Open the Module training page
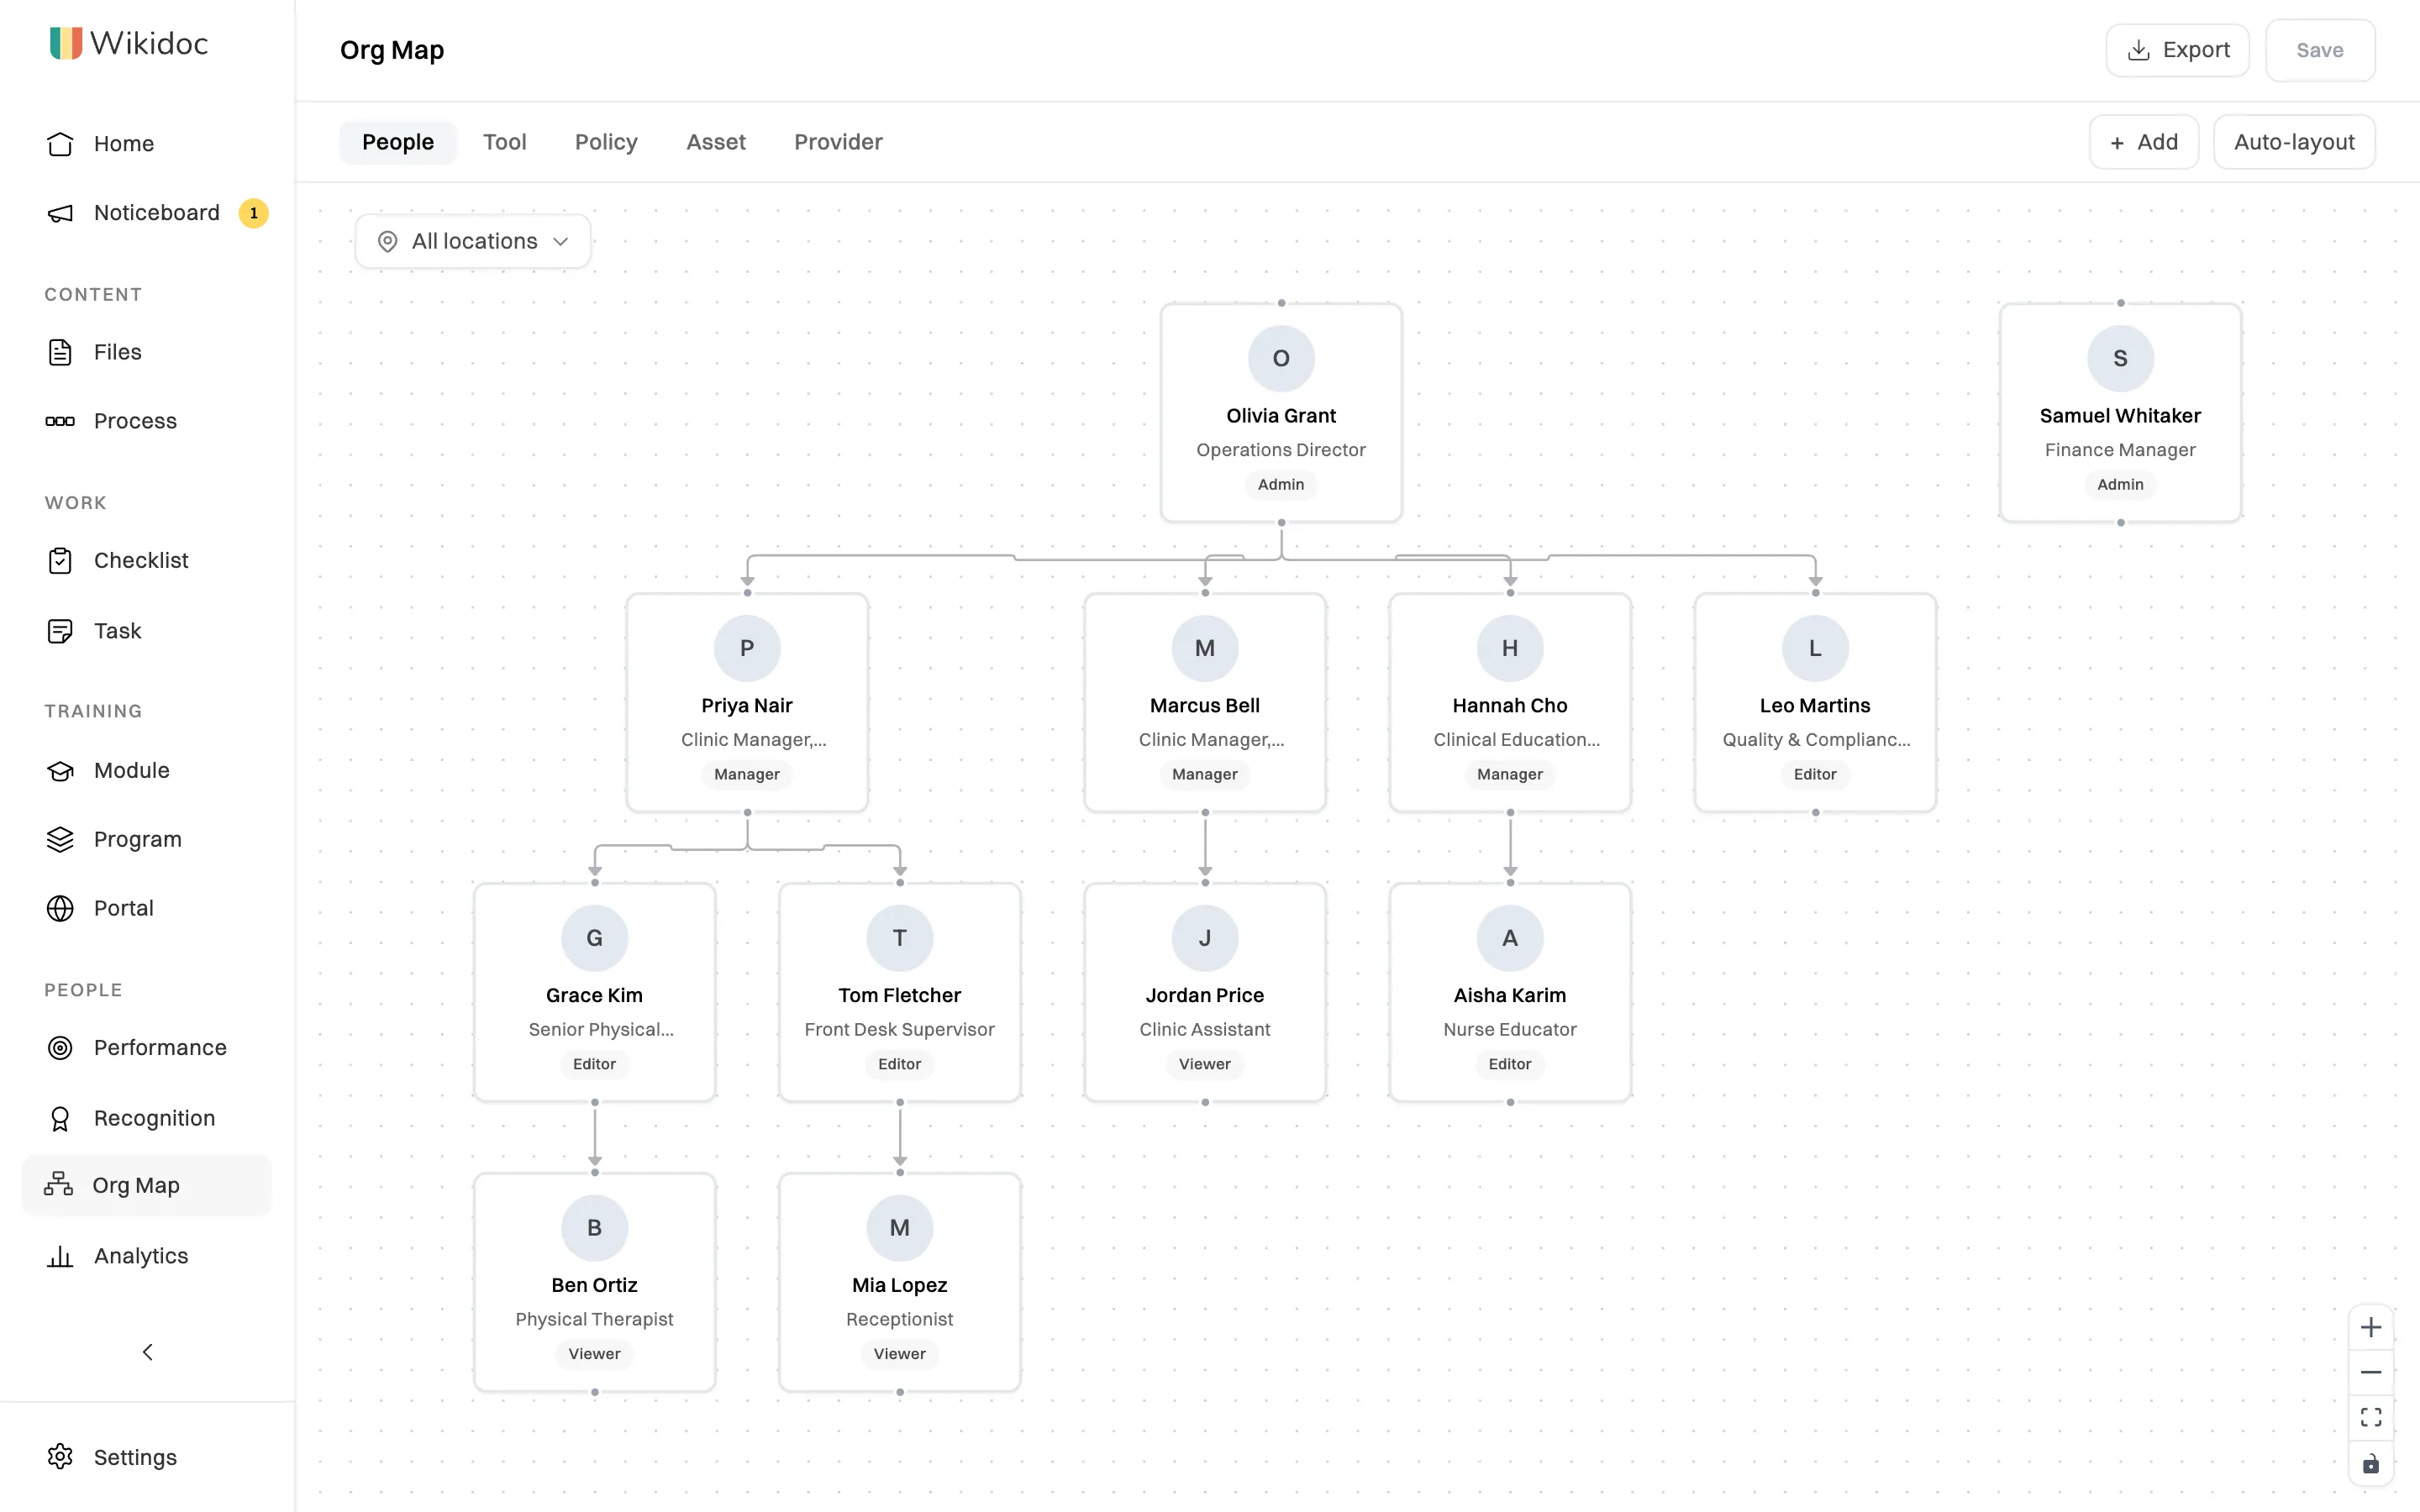2420x1512 pixels. click(146, 771)
